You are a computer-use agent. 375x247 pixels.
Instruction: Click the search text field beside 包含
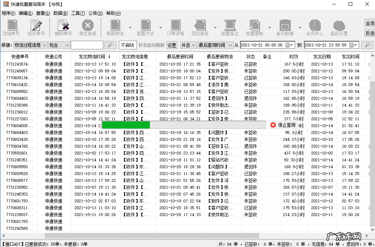point(87,45)
